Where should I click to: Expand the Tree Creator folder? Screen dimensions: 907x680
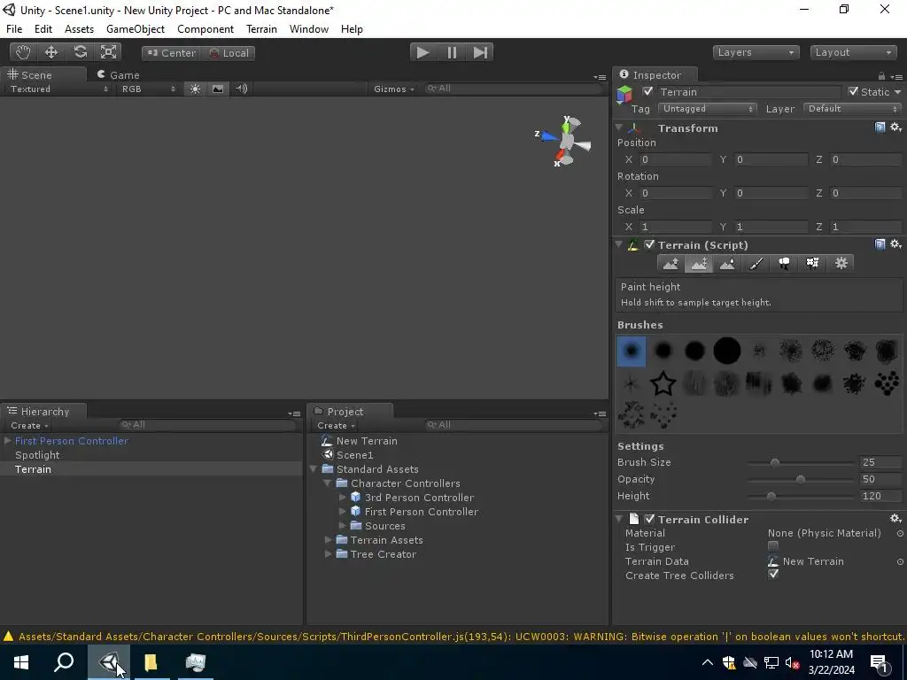[328, 554]
